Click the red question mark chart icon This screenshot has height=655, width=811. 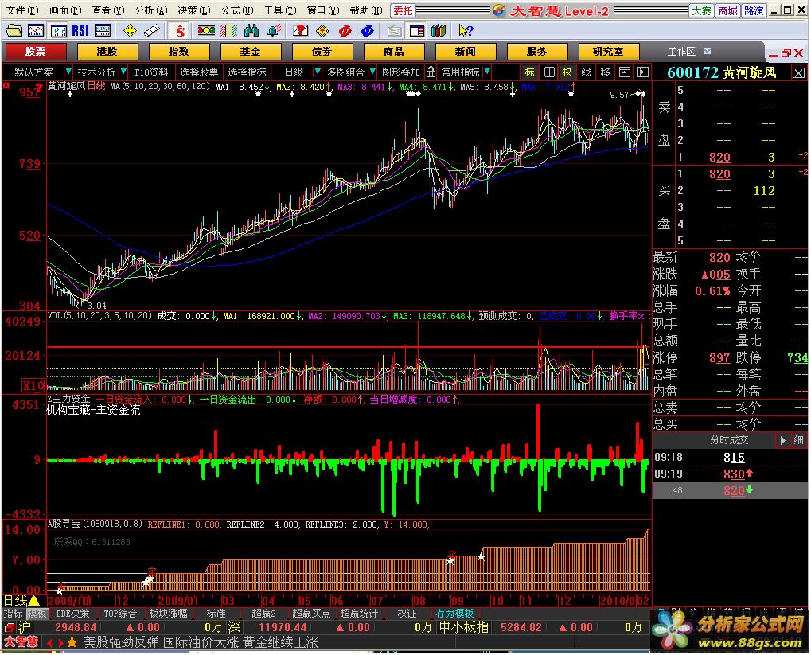coord(300,31)
